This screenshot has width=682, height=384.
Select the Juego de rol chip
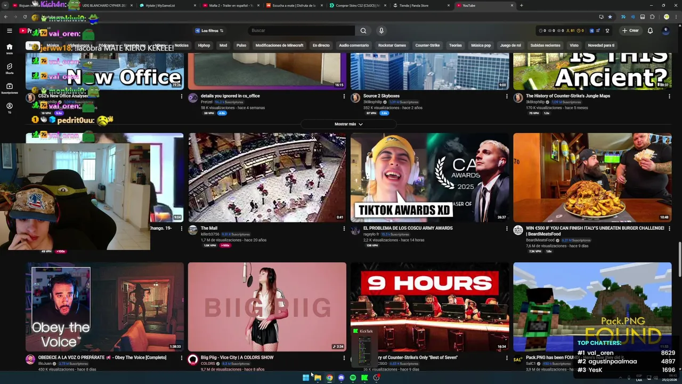pyautogui.click(x=510, y=45)
